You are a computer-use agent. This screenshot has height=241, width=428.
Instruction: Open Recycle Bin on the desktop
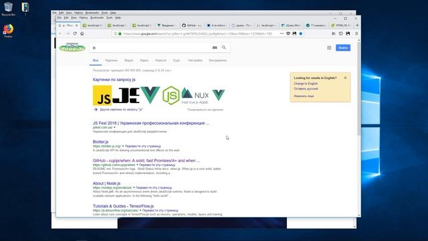[x=8, y=9]
